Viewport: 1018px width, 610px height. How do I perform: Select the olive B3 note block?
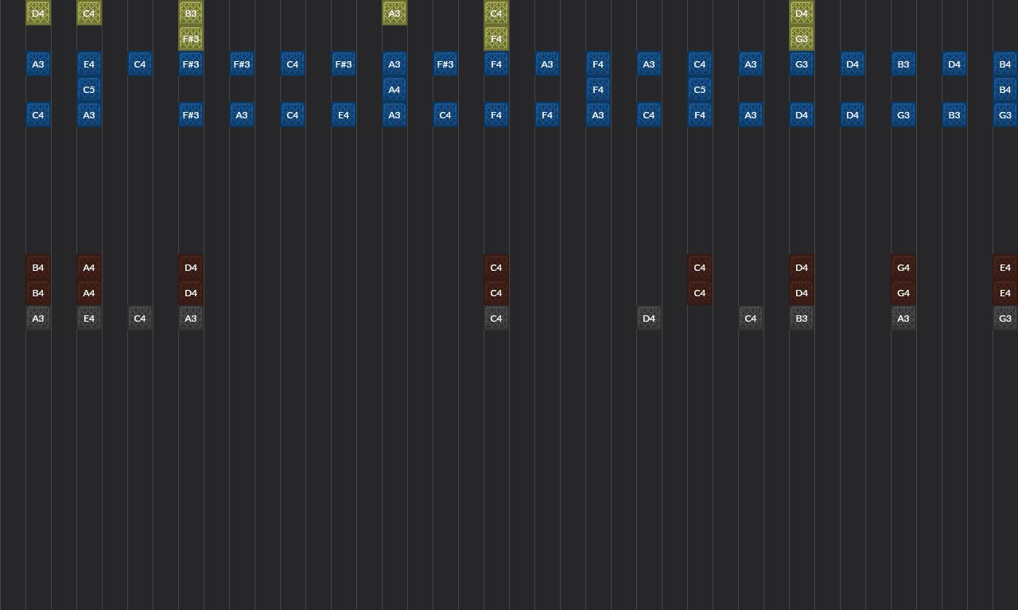191,14
